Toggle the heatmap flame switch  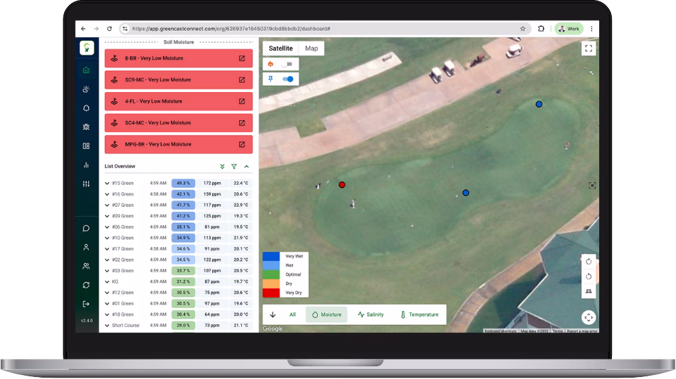[287, 64]
